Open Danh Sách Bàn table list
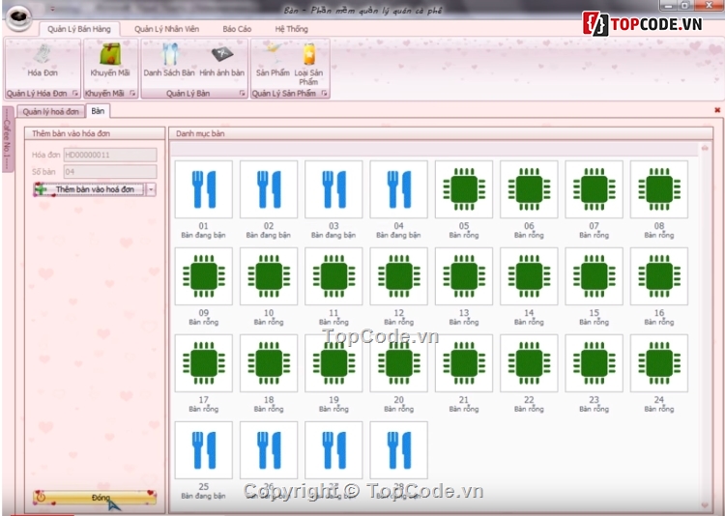This screenshot has width=725, height=516. point(169,58)
